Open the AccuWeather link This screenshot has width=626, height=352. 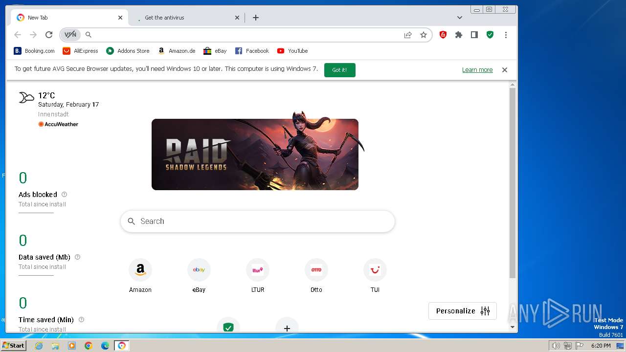[x=58, y=124]
